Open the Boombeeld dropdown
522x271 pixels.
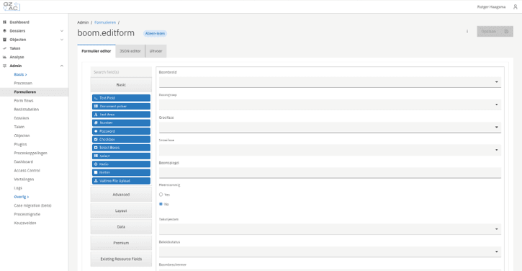(x=330, y=82)
